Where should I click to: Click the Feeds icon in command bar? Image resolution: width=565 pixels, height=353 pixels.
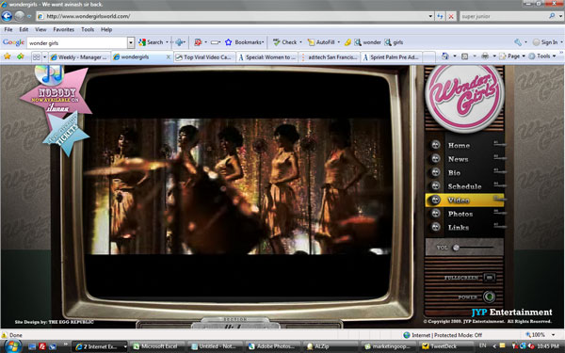click(465, 56)
